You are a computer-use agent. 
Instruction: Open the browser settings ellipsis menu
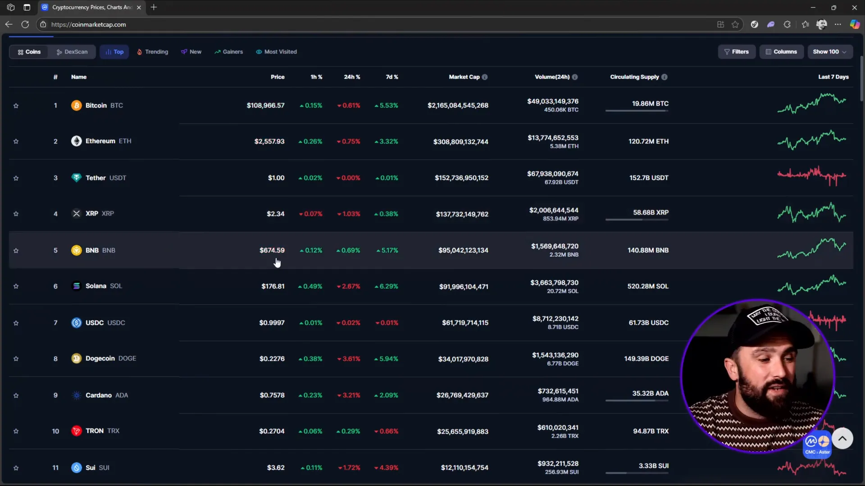[838, 24]
